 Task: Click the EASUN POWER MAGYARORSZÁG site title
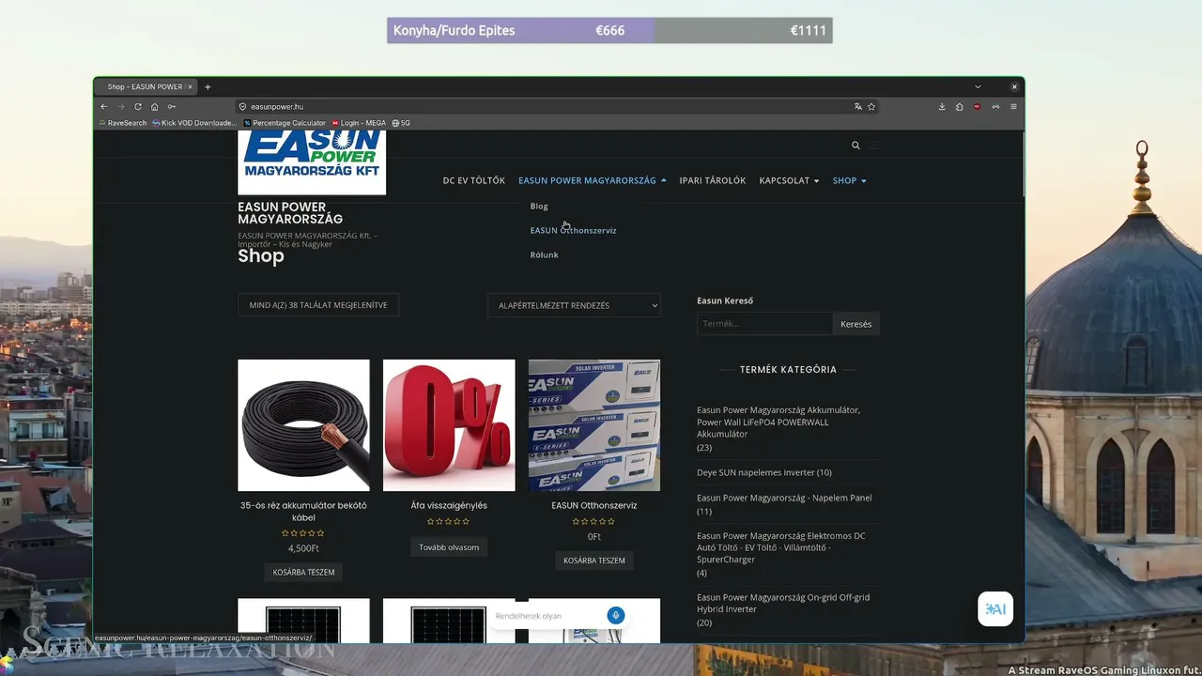point(290,213)
